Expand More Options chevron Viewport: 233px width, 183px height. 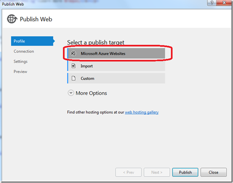(x=71, y=93)
